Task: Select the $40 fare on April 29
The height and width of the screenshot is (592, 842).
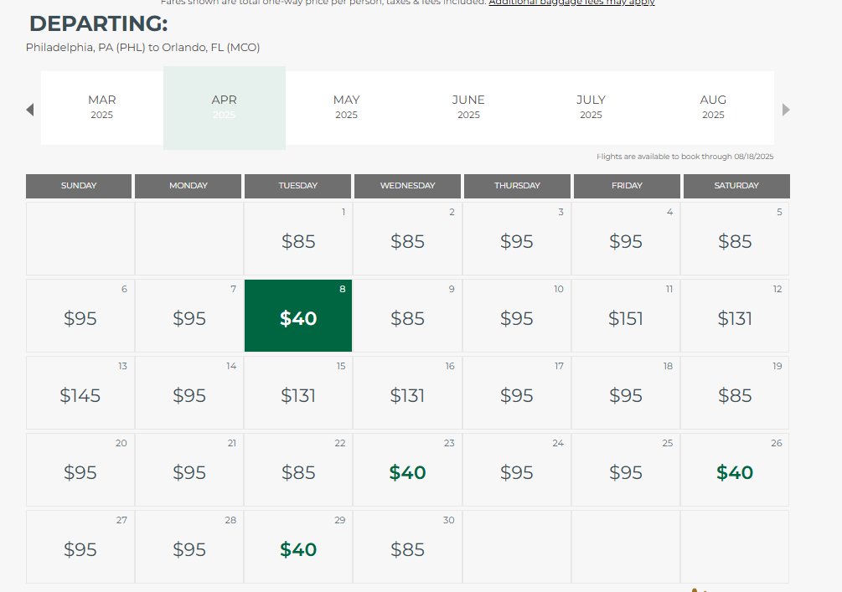Action: click(297, 549)
